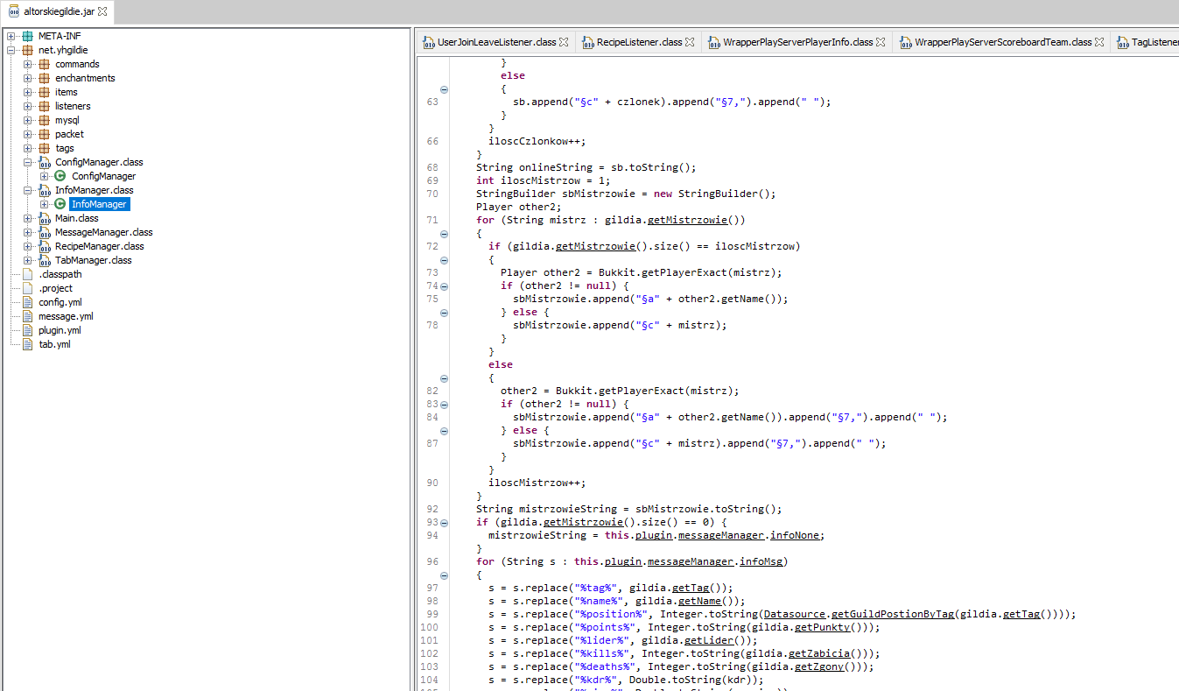This screenshot has height=691, width=1179.
Task: Click the items package icon
Action: (44, 92)
